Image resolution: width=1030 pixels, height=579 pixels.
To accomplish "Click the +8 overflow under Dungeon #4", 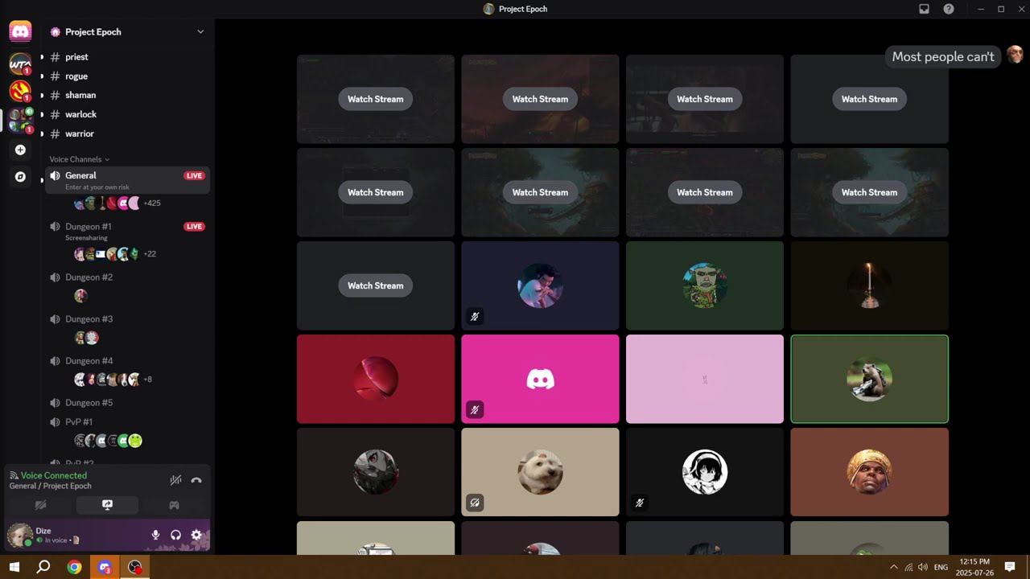I will [148, 380].
